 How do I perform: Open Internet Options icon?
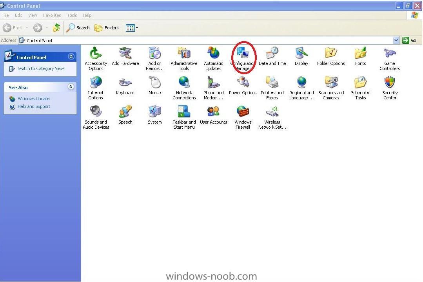click(x=96, y=88)
